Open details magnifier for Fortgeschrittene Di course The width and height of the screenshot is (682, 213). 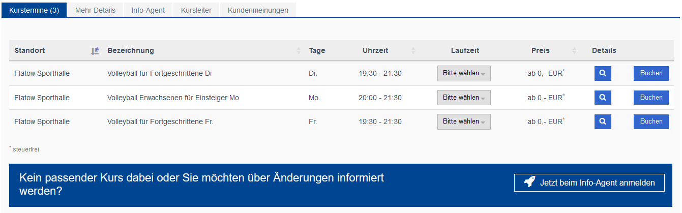[x=603, y=73]
